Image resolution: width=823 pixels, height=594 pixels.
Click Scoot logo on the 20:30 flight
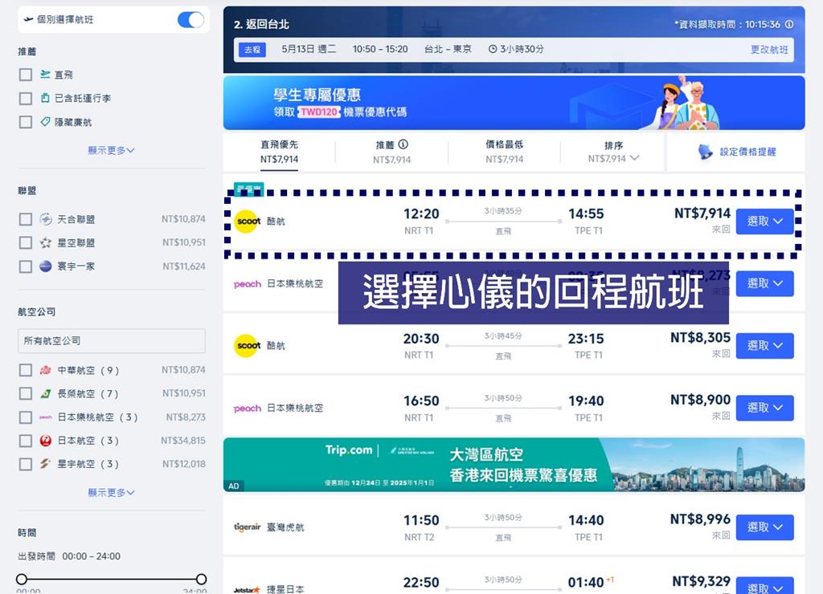pyautogui.click(x=248, y=345)
